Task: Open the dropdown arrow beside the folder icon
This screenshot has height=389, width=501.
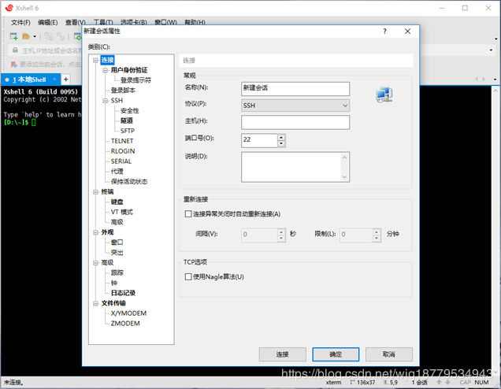Action: point(35,37)
